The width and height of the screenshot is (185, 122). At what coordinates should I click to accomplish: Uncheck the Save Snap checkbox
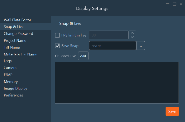(58, 46)
